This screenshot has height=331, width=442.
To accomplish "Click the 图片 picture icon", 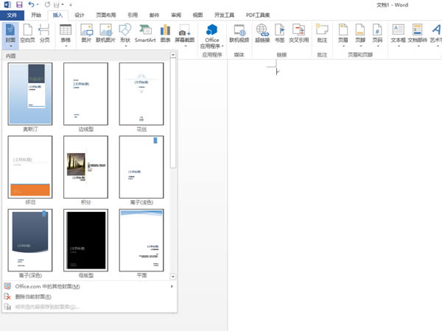I will pos(86,34).
